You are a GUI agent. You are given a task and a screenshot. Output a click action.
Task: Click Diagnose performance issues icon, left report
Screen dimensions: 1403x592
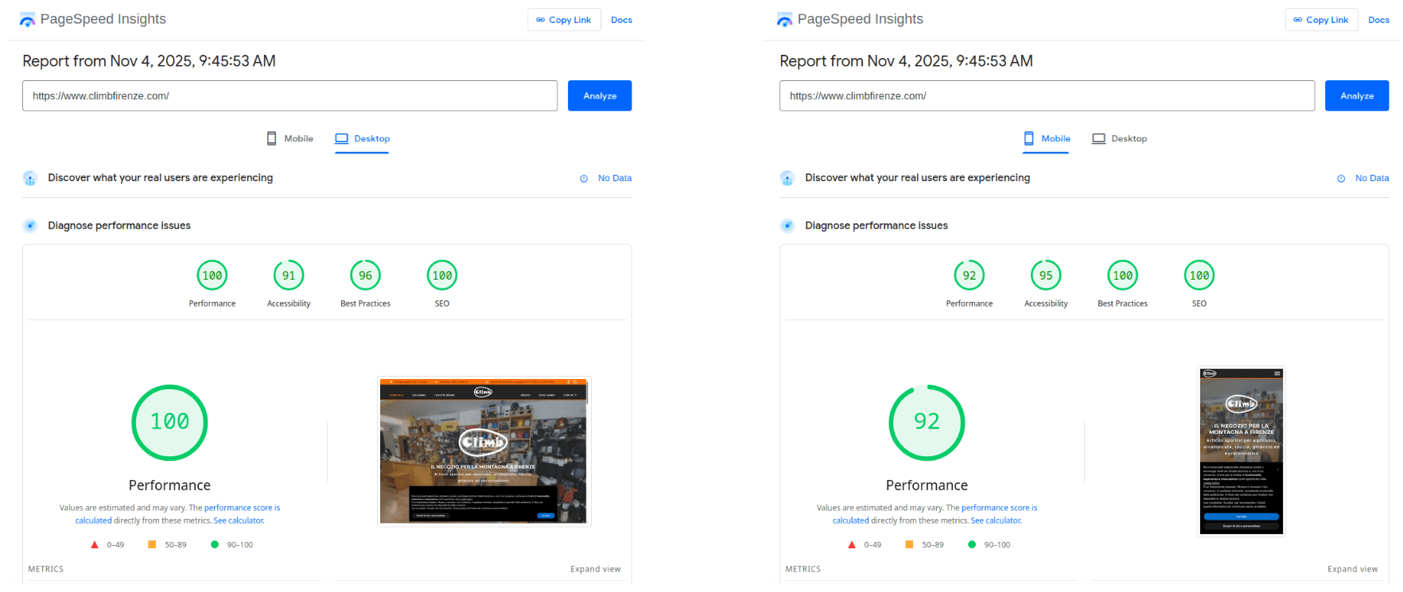click(30, 226)
